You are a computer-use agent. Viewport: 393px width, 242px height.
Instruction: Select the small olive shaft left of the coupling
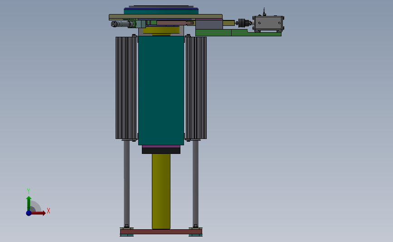[x=228, y=23]
